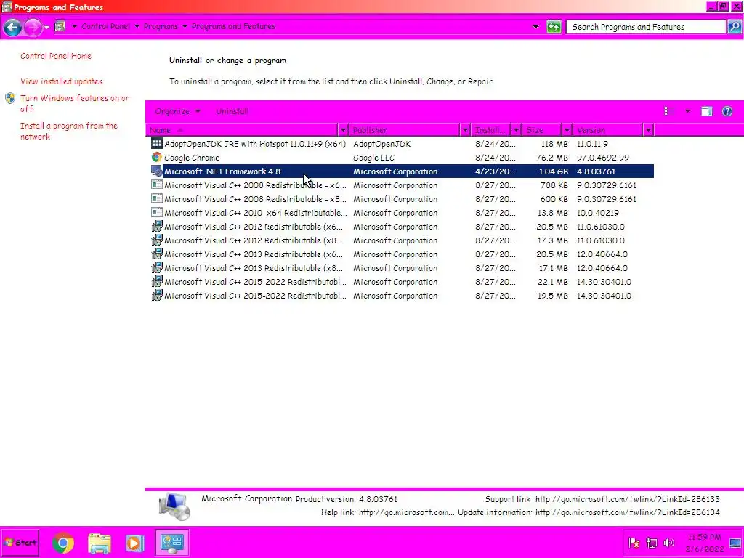744x558 pixels.
Task: Open the Organize menu
Action: (177, 111)
